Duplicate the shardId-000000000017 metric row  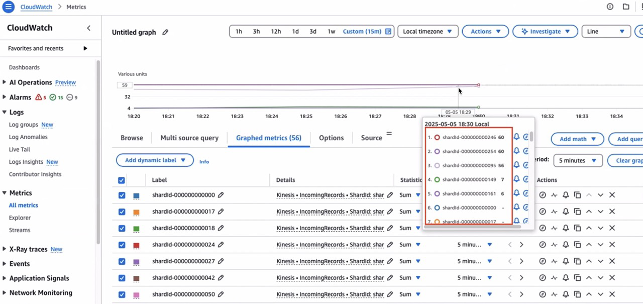[577, 212]
